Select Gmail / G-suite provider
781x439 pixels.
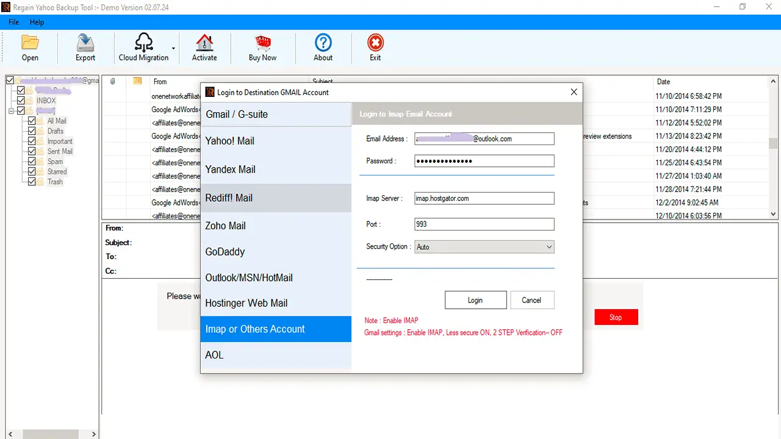tap(276, 115)
